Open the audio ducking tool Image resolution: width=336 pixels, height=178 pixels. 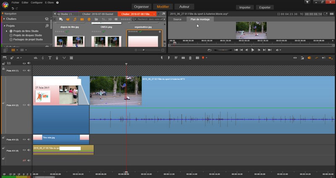[64, 58]
